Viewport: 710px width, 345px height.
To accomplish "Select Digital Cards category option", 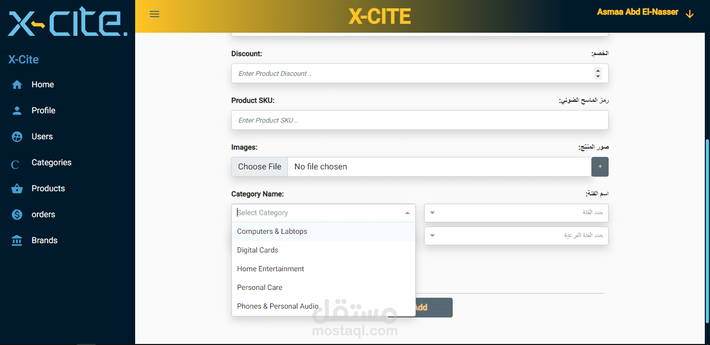I will (x=323, y=250).
